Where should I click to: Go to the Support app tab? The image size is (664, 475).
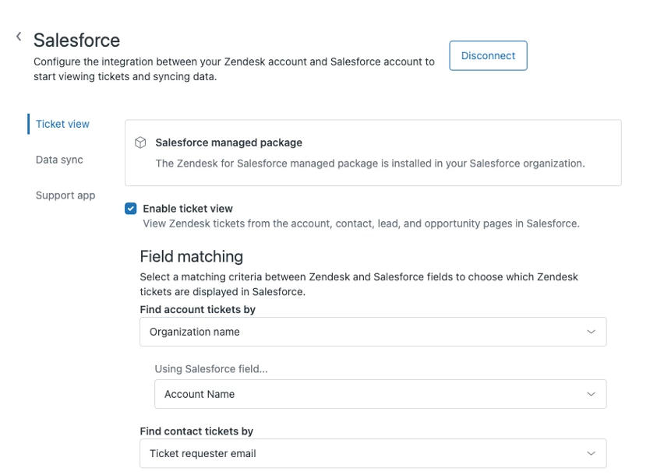coord(65,195)
